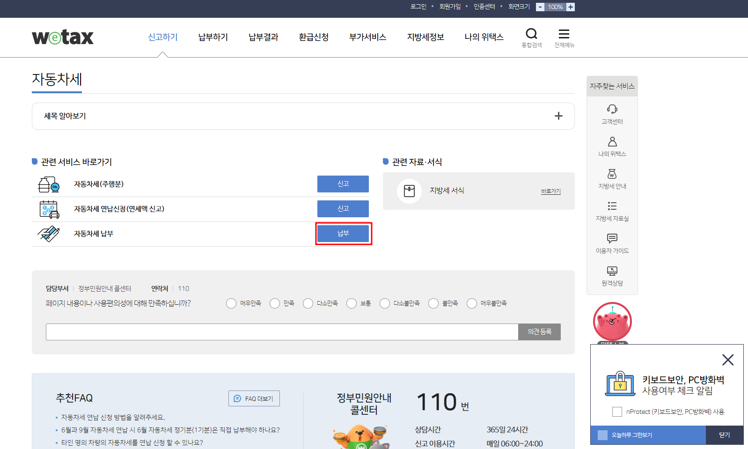
Task: Open the 납부결과 menu
Action: [x=264, y=37]
